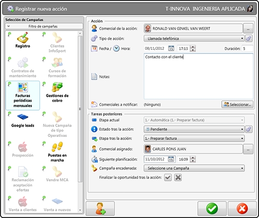The height and width of the screenshot is (218, 259).
Task: Choose Venta a clientes campaign
Action: pos(23,204)
